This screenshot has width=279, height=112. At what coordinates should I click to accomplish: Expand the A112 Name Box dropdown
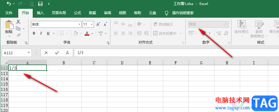click(29, 53)
